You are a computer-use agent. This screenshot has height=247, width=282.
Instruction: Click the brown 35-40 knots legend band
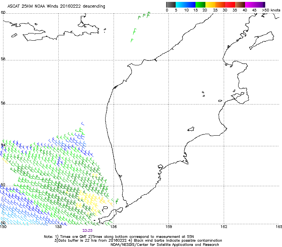tap(240, 5)
